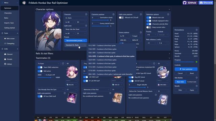Click Fu Xuan light cone passives help icon
This screenshot has width=216, height=121.
(x=64, y=93)
